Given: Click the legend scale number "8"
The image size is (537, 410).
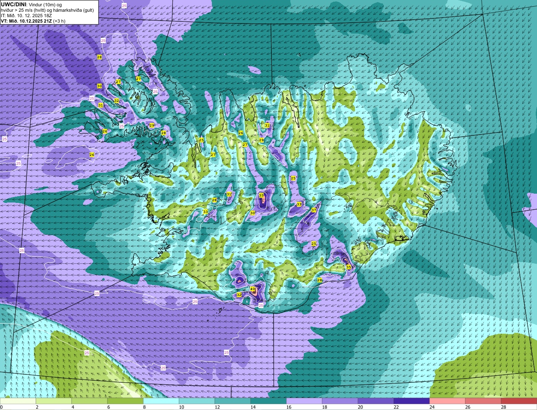Looking at the screenshot, I should [144, 407].
